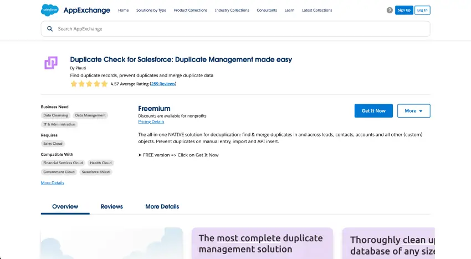471x259 pixels.
Task: Click the Duplicate Check purple app logo
Action: point(51,63)
